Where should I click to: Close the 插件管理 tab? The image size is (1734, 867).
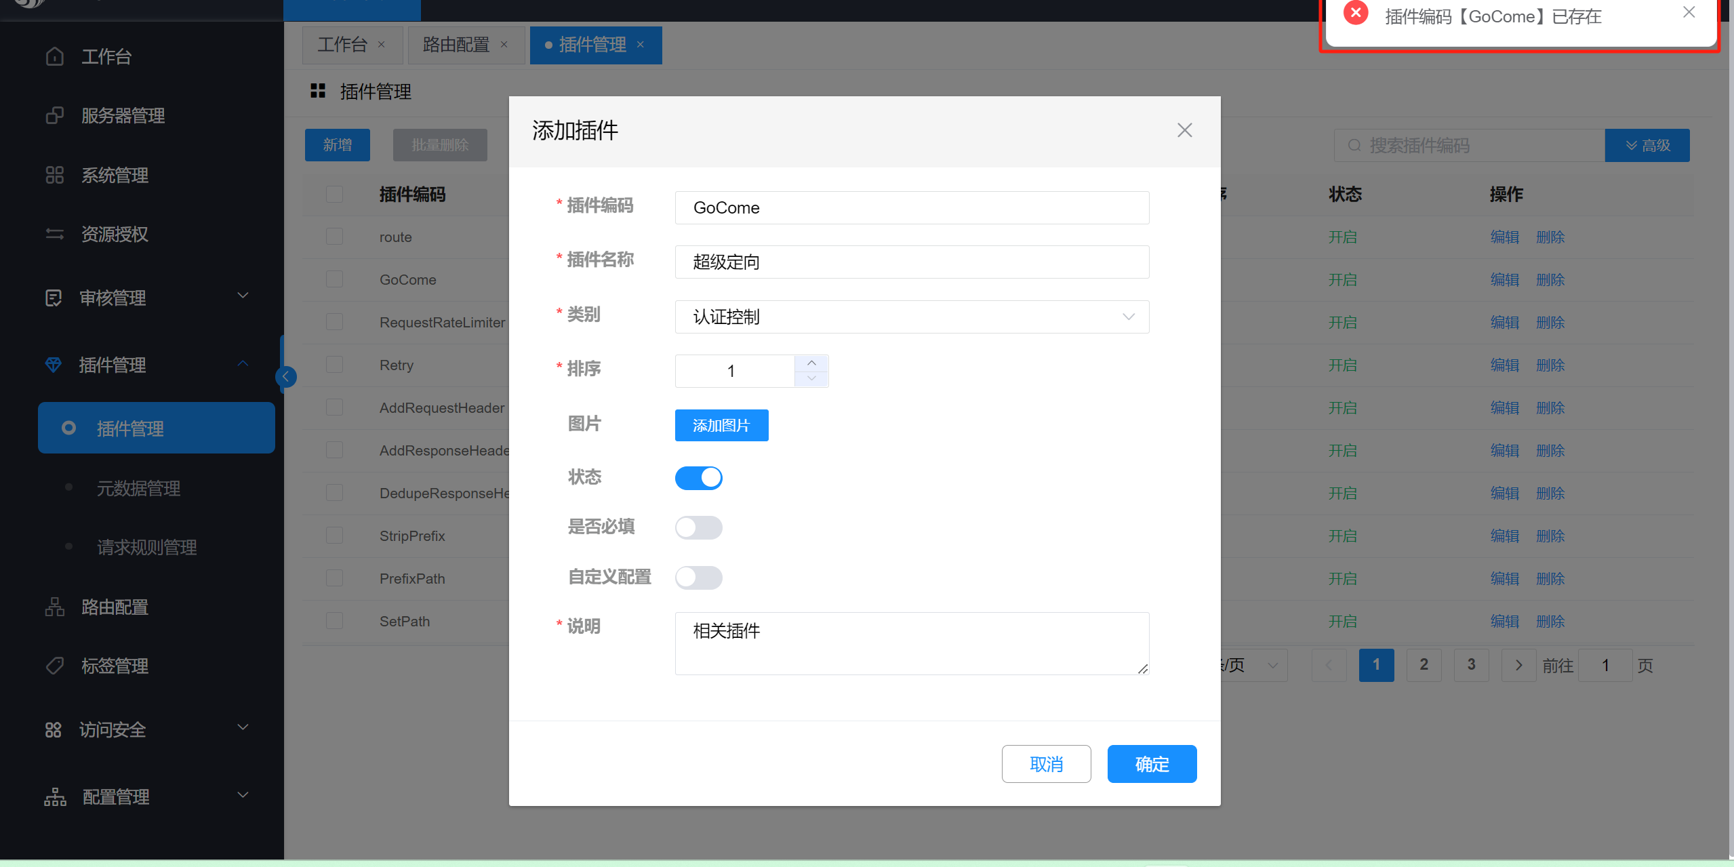[x=641, y=45]
